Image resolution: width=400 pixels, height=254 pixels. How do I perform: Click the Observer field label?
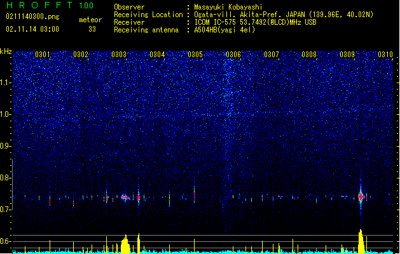click(129, 7)
